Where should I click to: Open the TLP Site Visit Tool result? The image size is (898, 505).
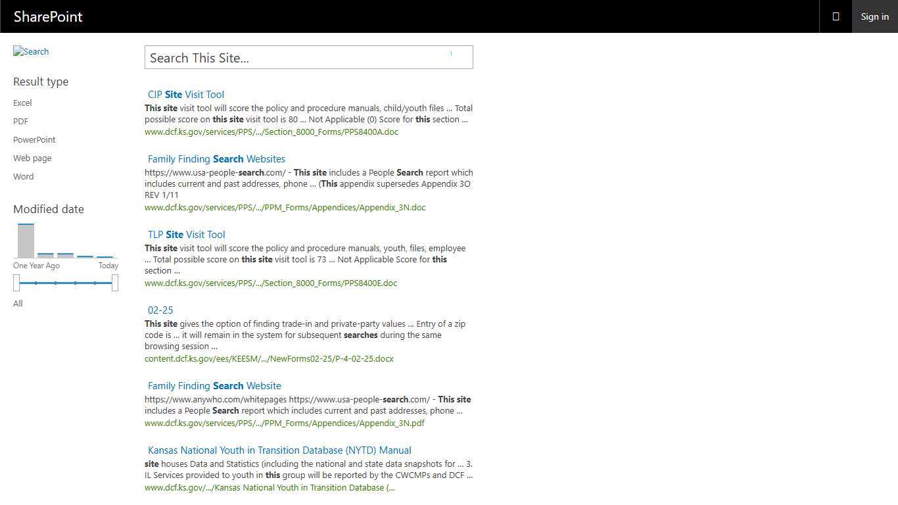pos(186,235)
